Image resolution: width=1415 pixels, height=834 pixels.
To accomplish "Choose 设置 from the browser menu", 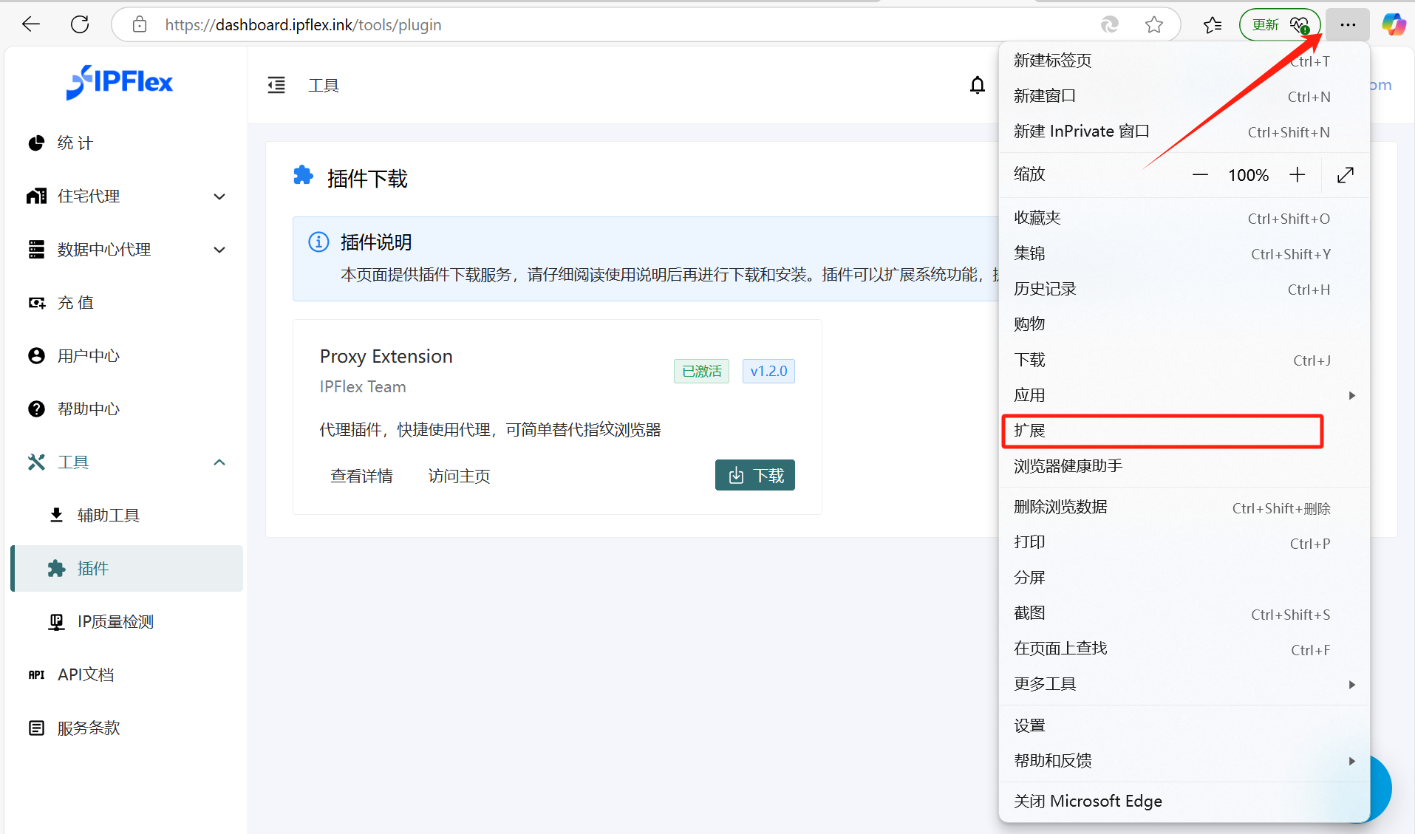I will coord(1029,725).
